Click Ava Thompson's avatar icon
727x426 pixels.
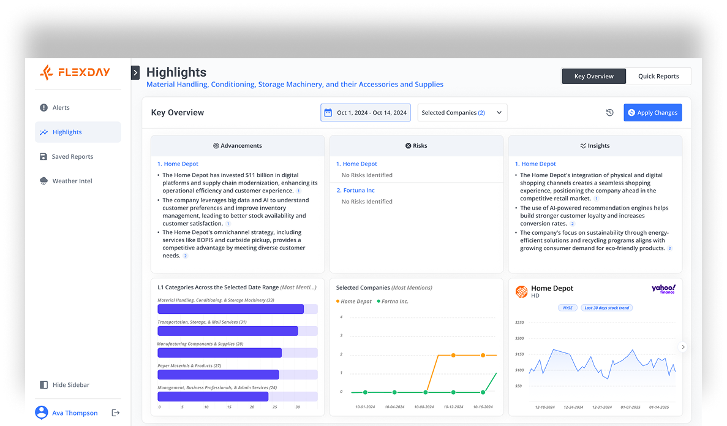click(41, 413)
